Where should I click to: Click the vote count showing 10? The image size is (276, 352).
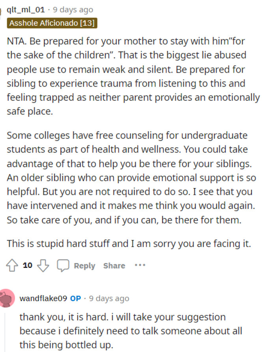(x=27, y=265)
